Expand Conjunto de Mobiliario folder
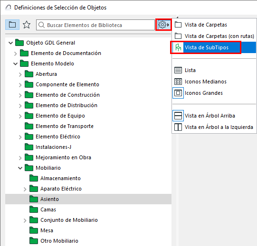 click(x=25, y=220)
